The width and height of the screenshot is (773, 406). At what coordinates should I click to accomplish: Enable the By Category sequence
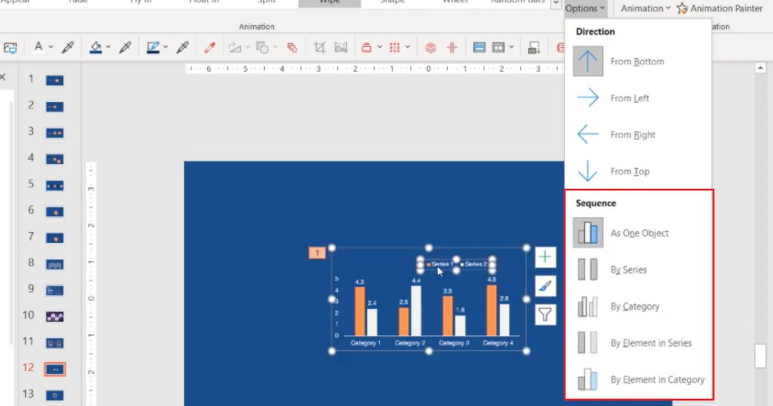coord(635,306)
